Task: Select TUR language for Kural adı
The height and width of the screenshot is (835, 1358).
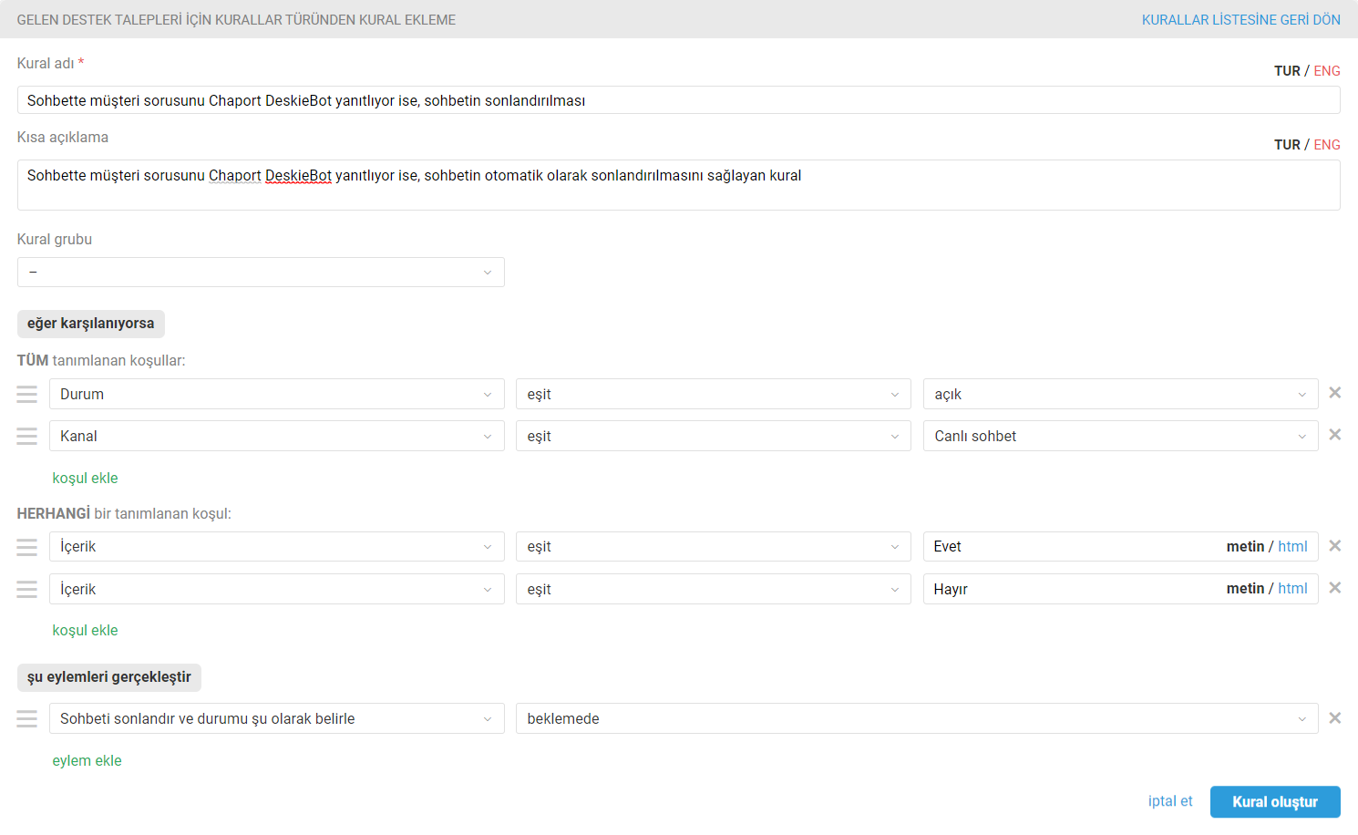Action: pyautogui.click(x=1287, y=71)
